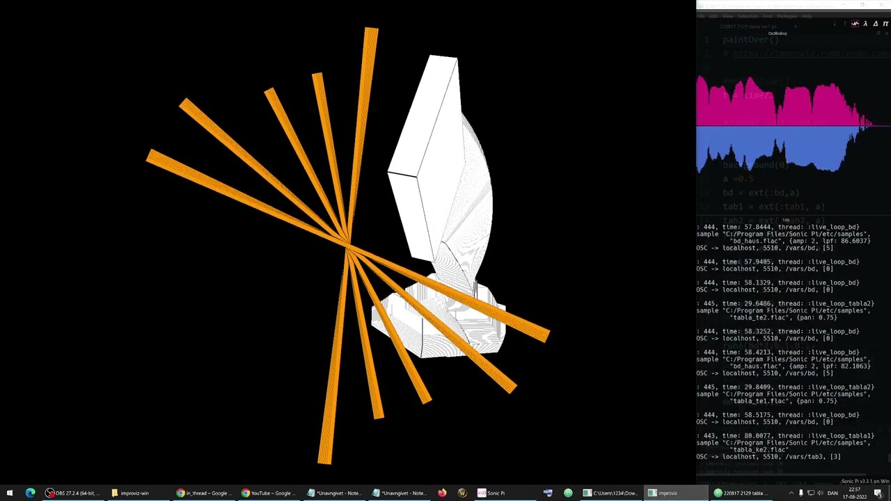The width and height of the screenshot is (891, 501).
Task: Open the first Unavngivet Notepad taskbar window
Action: pos(333,493)
